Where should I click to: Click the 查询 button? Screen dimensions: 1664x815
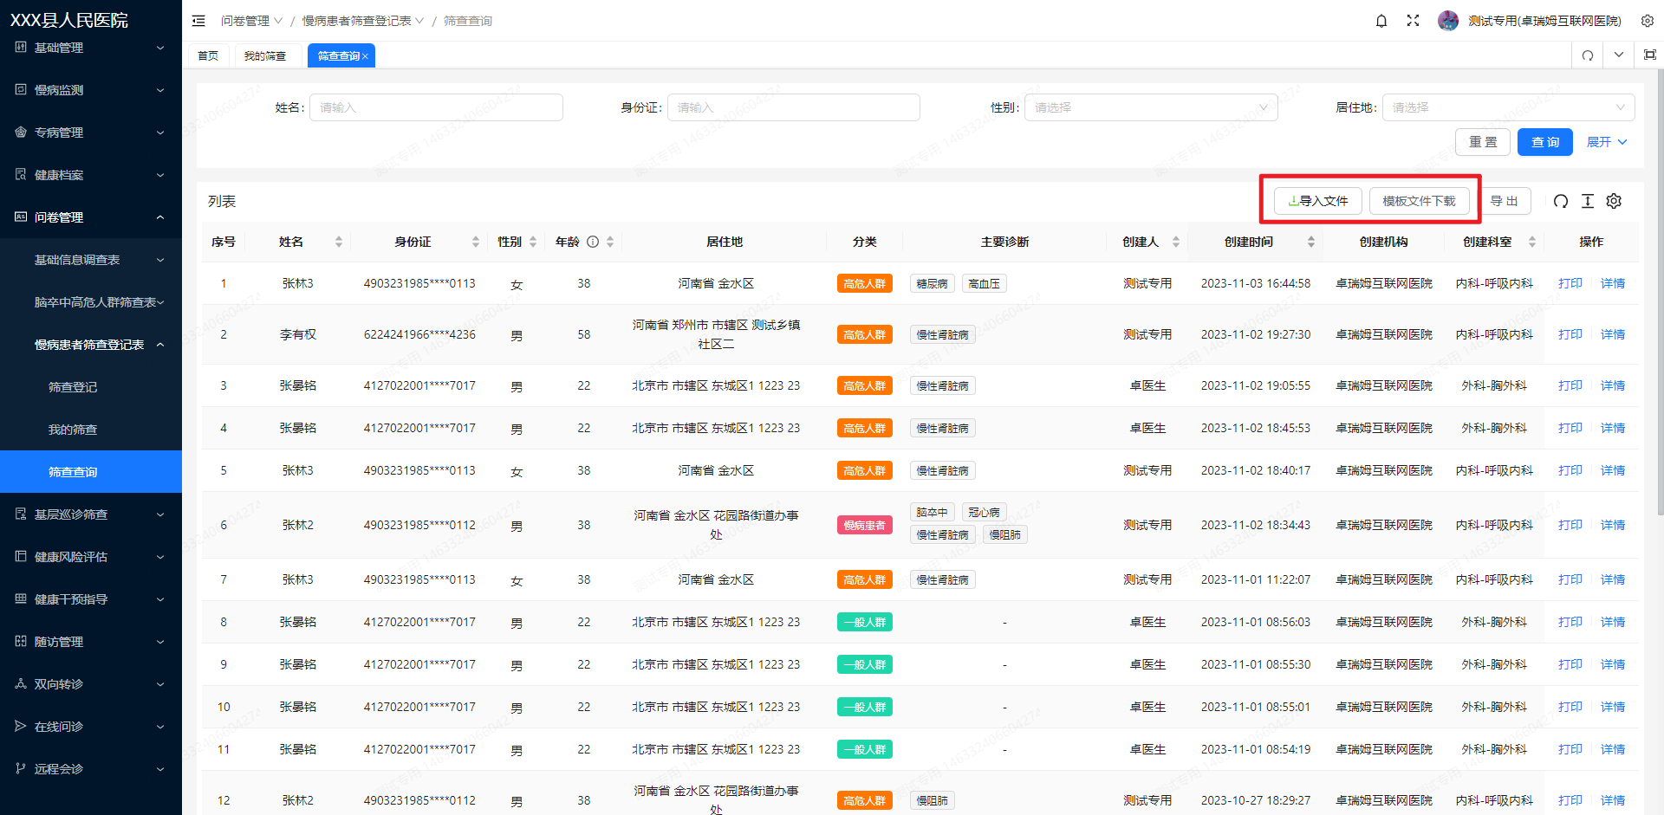[x=1545, y=142]
